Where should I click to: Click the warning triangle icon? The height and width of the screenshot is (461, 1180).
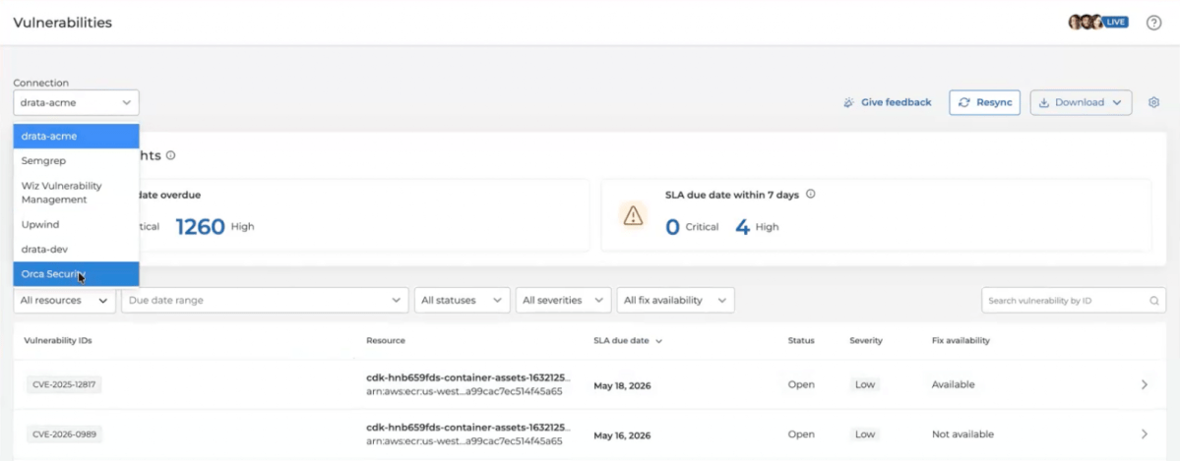click(634, 216)
